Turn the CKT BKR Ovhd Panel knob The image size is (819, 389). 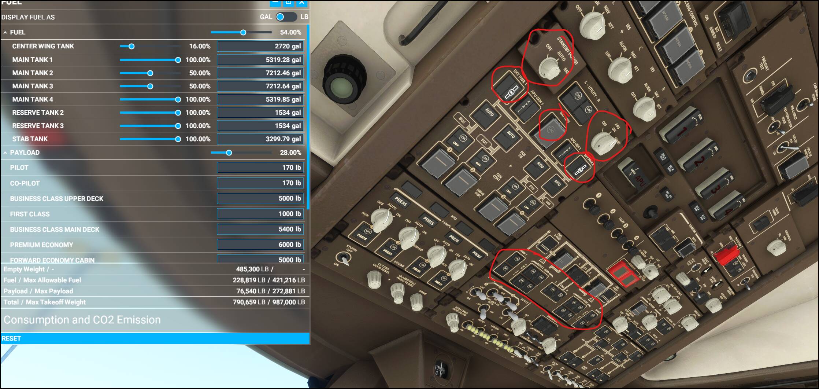[374, 279]
